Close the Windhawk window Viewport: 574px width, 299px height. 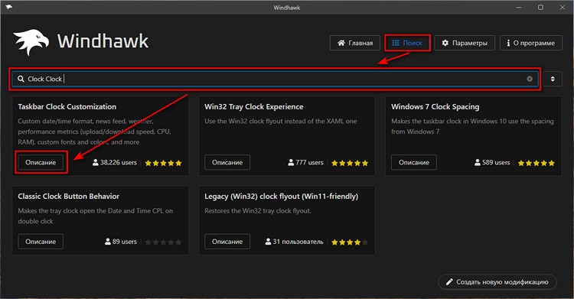click(x=563, y=8)
